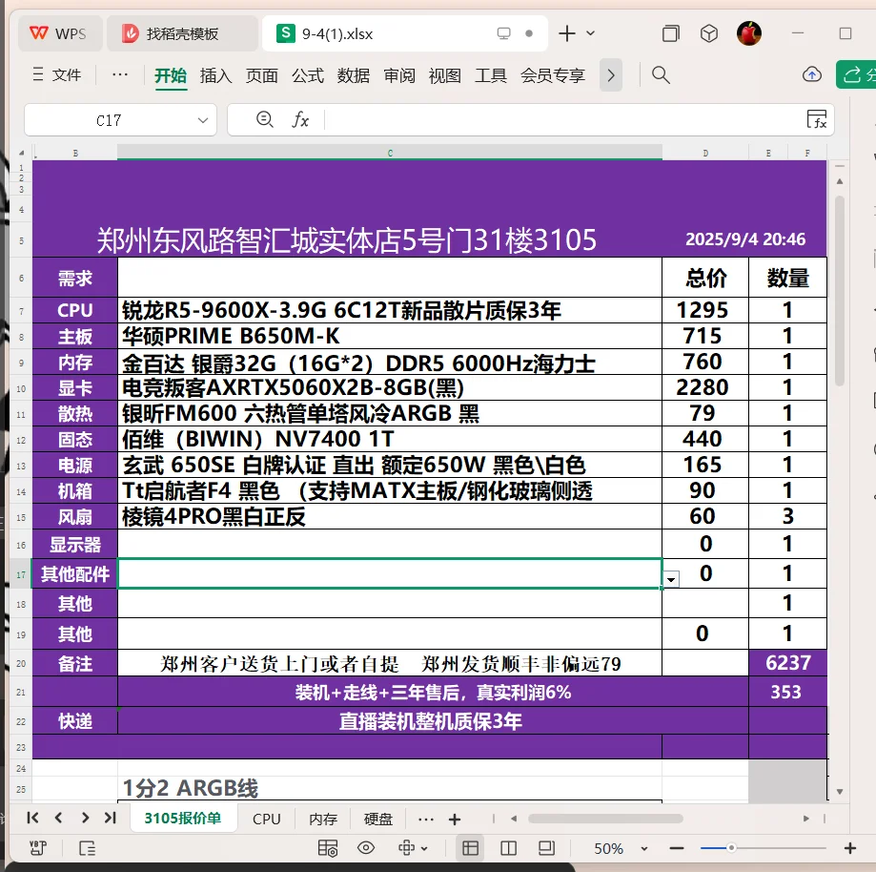This screenshot has height=872, width=876.
Task: Open the 工具 ribbon tab
Action: click(491, 75)
